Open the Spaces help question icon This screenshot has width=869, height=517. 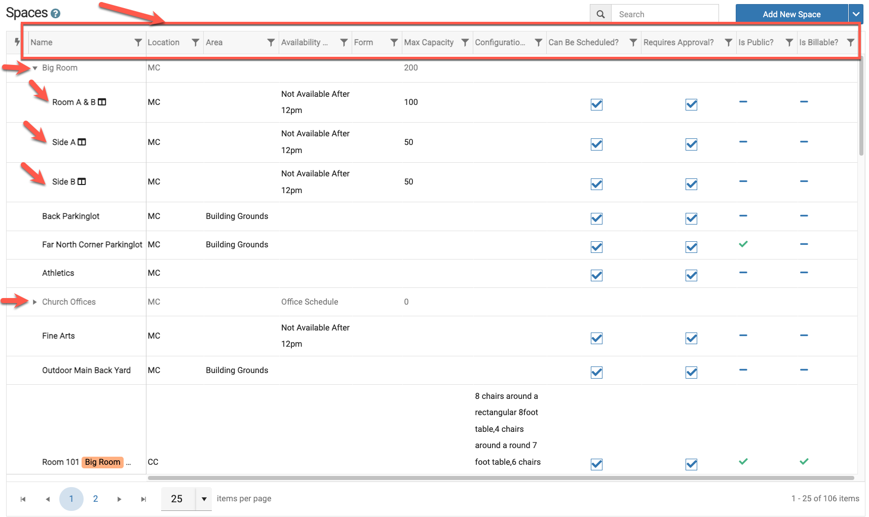click(56, 14)
